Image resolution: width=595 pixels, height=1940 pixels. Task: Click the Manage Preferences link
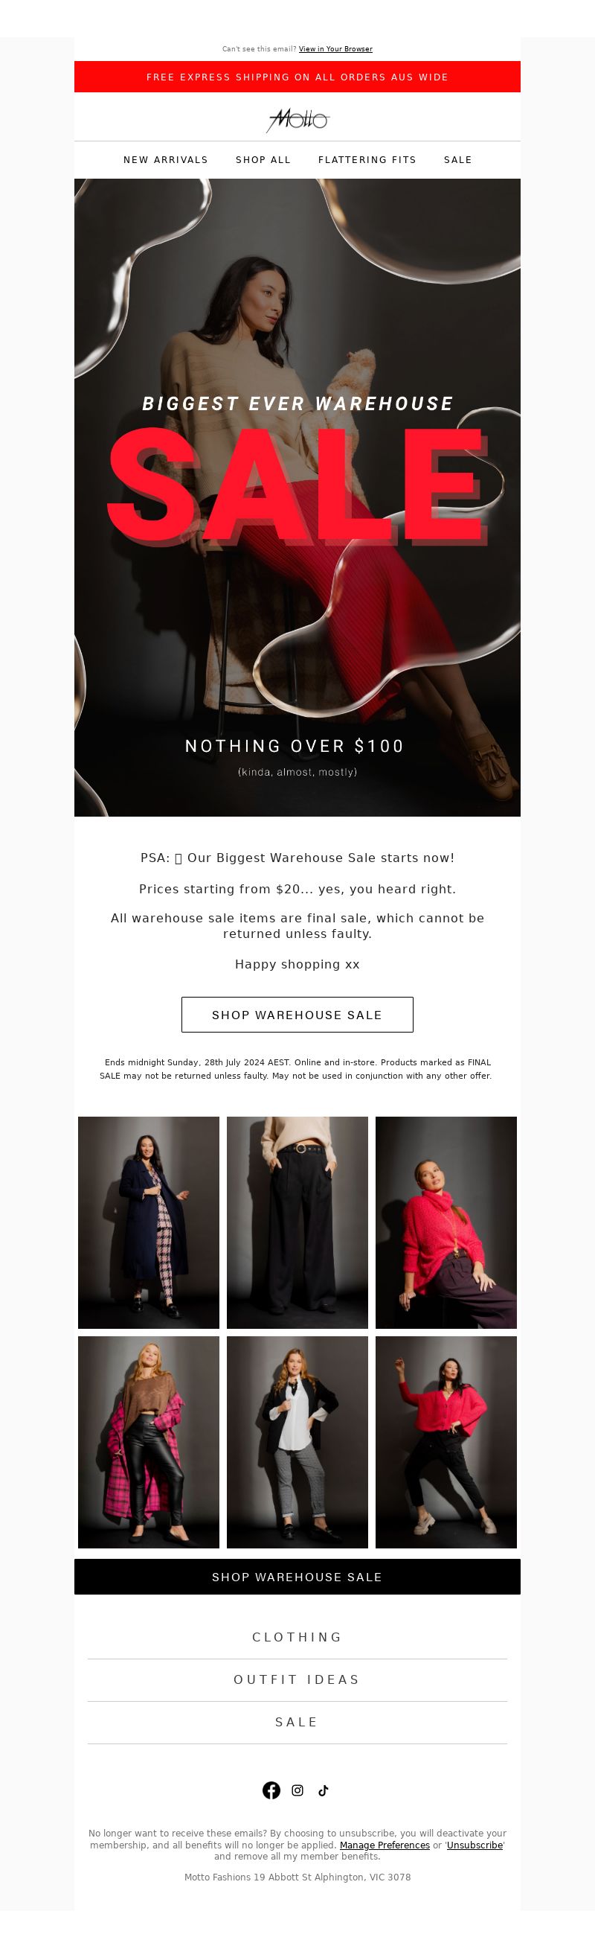[385, 1845]
